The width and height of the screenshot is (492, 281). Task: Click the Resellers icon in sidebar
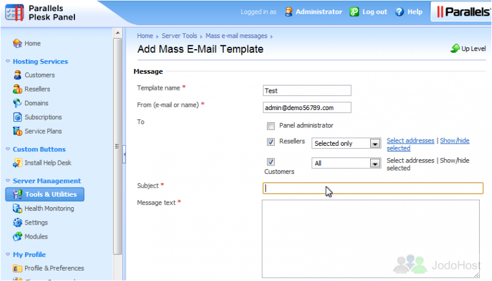coord(17,89)
